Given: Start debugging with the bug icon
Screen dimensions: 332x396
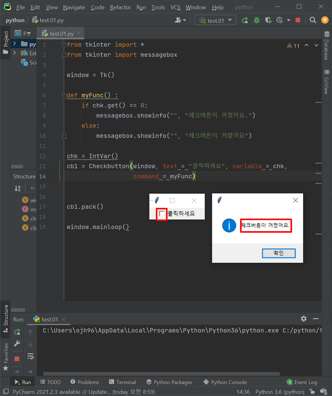Looking at the screenshot, I should tap(257, 20).
